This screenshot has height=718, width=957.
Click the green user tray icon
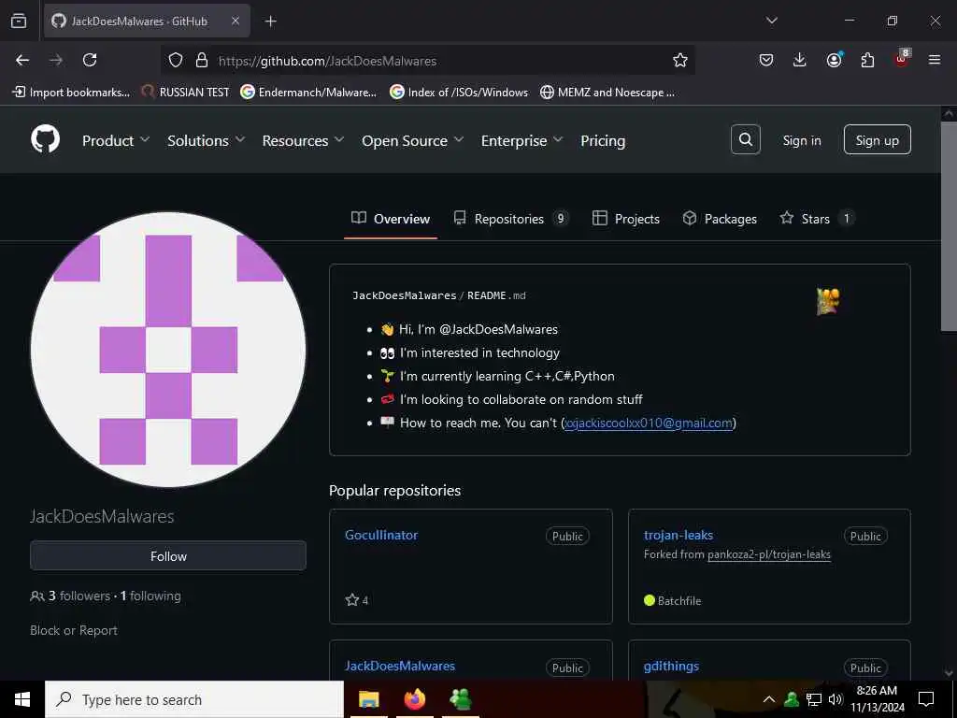pyautogui.click(x=792, y=699)
